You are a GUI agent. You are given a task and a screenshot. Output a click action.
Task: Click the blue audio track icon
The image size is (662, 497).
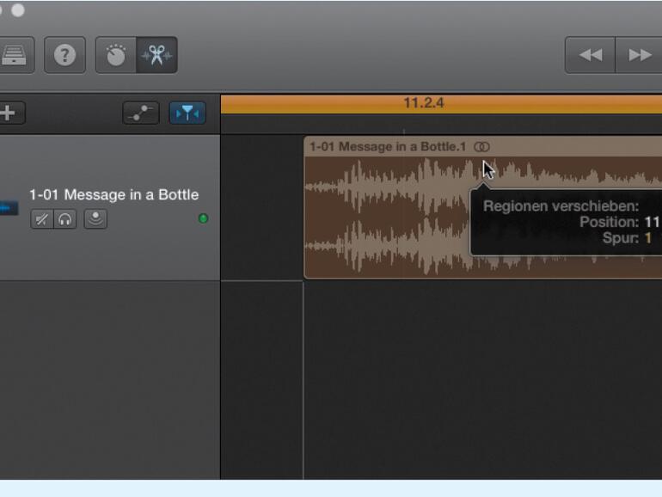pyautogui.click(x=9, y=208)
